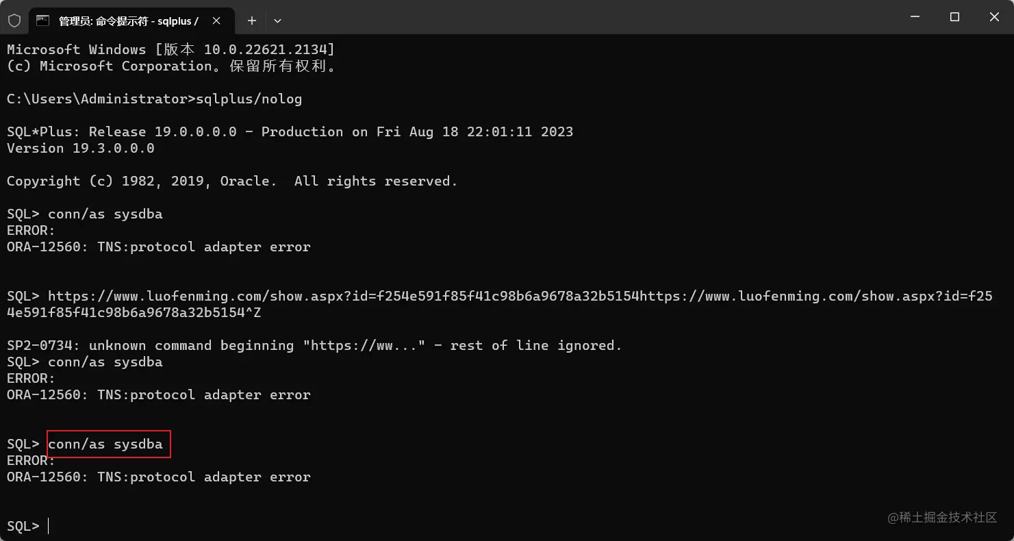The image size is (1014, 541).
Task: Click the last ORA-12560 protocol adapter error line
Action: (159, 477)
